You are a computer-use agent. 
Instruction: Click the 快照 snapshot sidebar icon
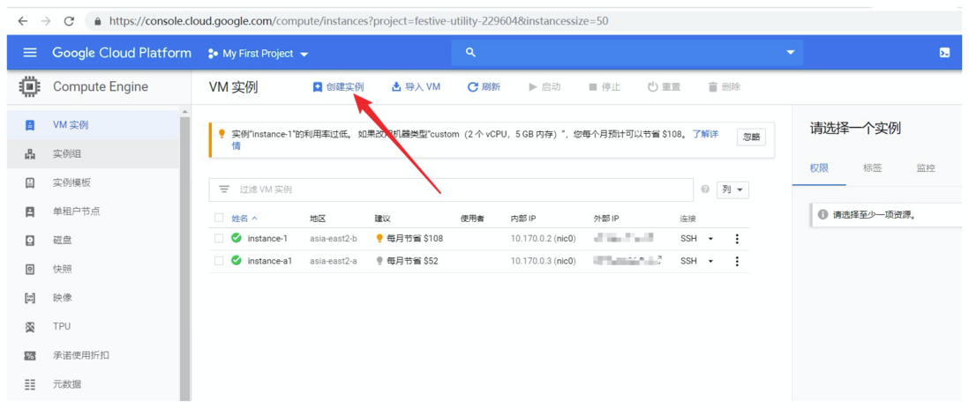[x=30, y=269]
